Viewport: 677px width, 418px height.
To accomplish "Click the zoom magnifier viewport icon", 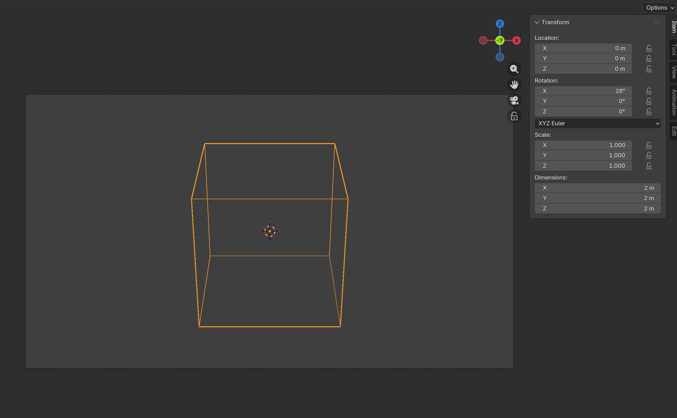I will click(x=514, y=69).
